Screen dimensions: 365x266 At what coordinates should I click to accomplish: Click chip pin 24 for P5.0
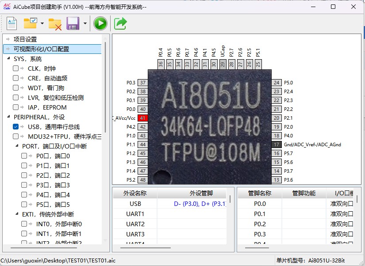(x=277, y=83)
